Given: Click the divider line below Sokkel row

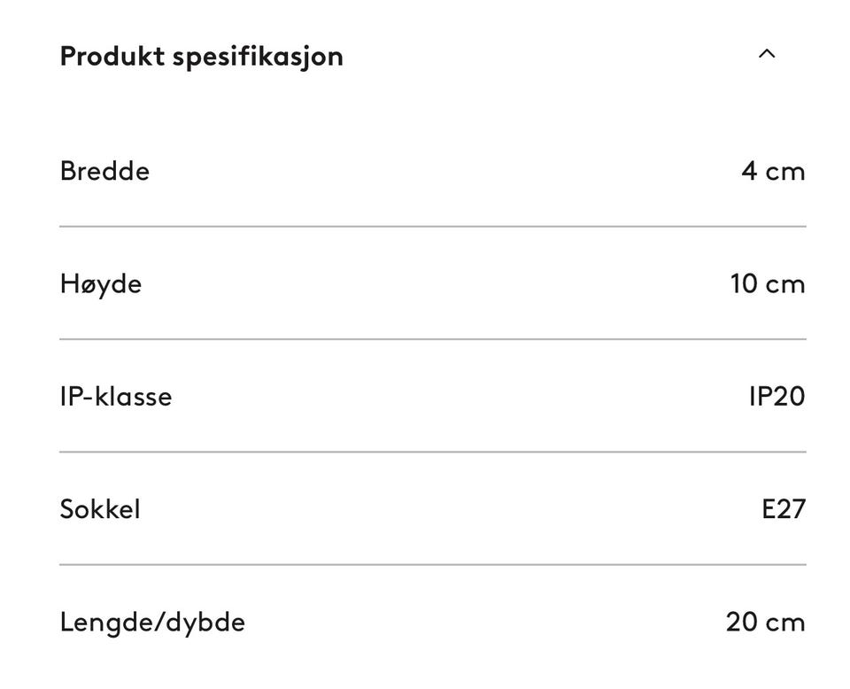Looking at the screenshot, I should 432,564.
